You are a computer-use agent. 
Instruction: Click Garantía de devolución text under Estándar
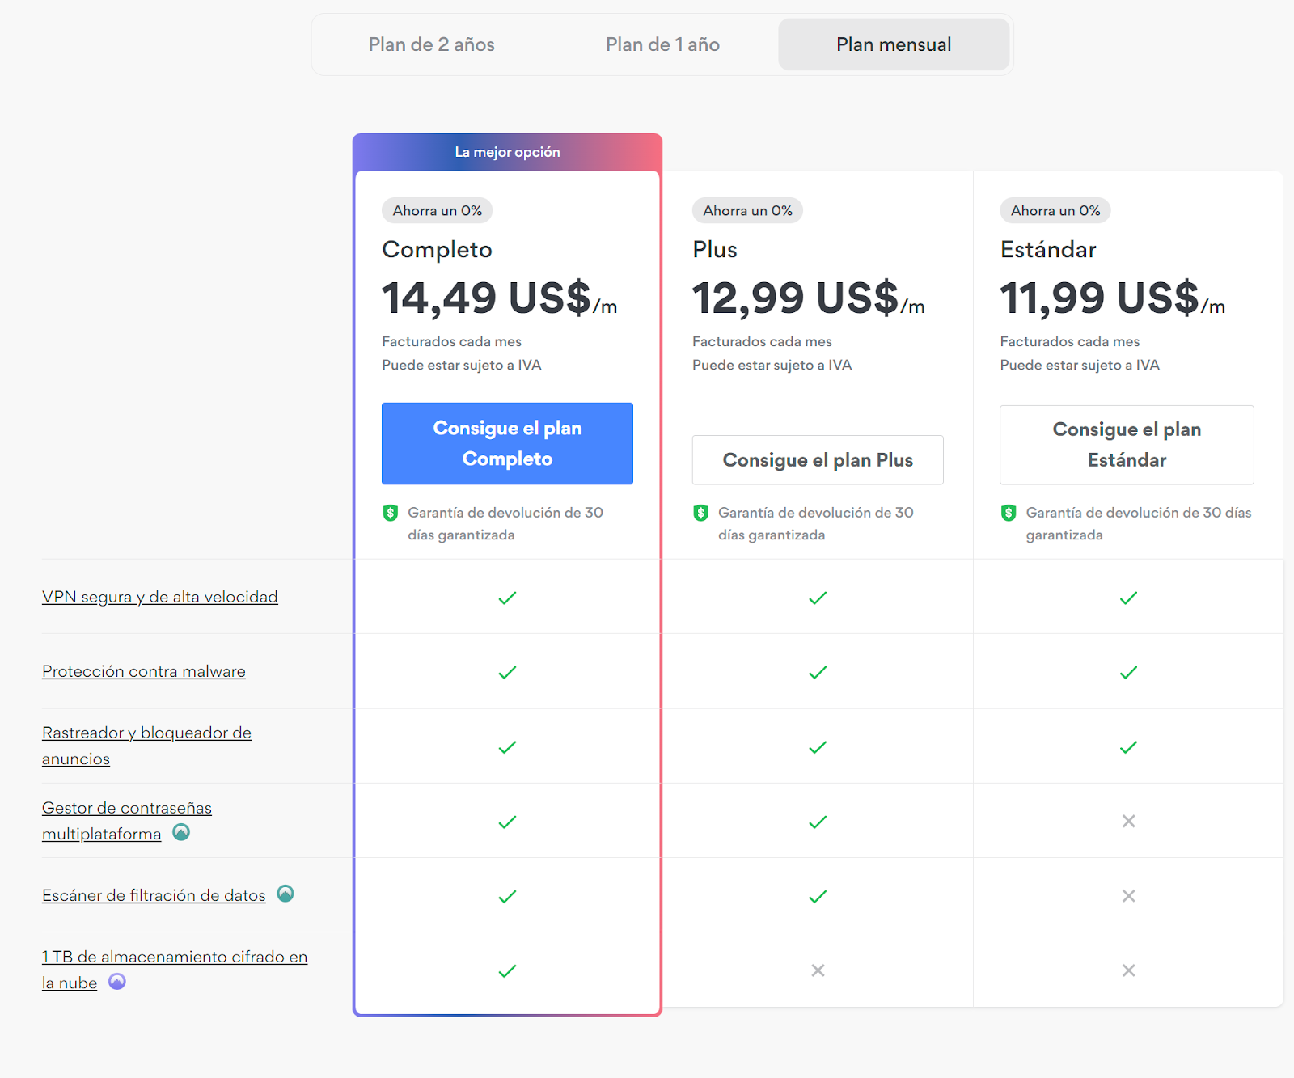click(1139, 523)
